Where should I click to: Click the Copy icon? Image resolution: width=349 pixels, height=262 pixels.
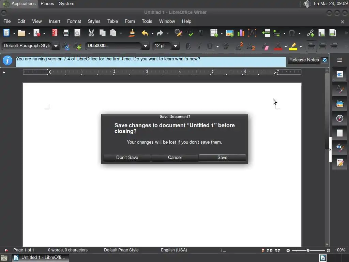coord(102,33)
